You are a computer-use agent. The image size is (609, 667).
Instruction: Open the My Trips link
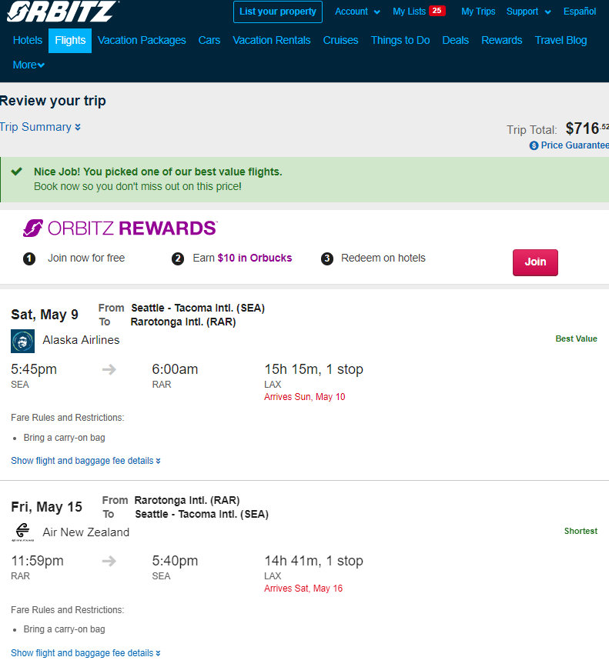[478, 12]
